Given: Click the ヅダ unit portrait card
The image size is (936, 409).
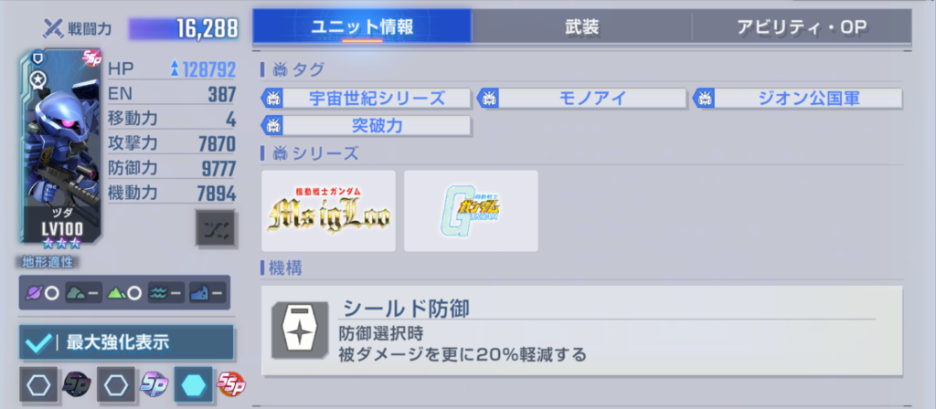Looking at the screenshot, I should click(59, 148).
